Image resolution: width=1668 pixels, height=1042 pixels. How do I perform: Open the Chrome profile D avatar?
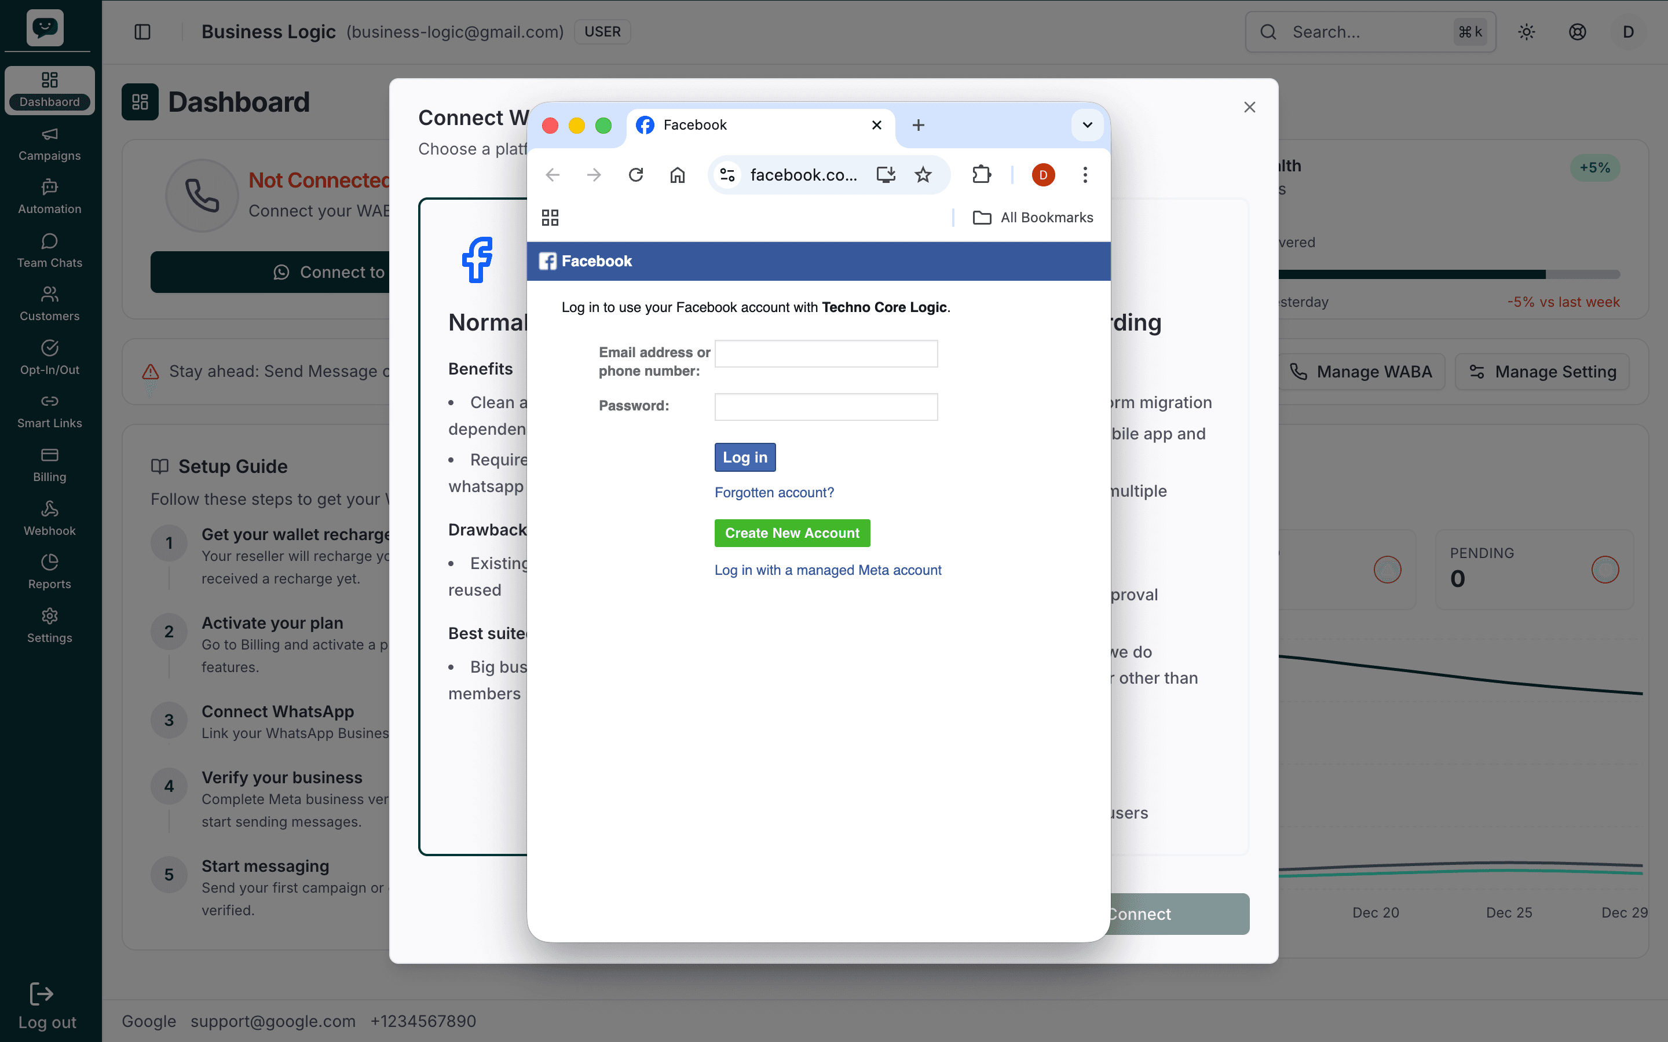pyautogui.click(x=1044, y=175)
